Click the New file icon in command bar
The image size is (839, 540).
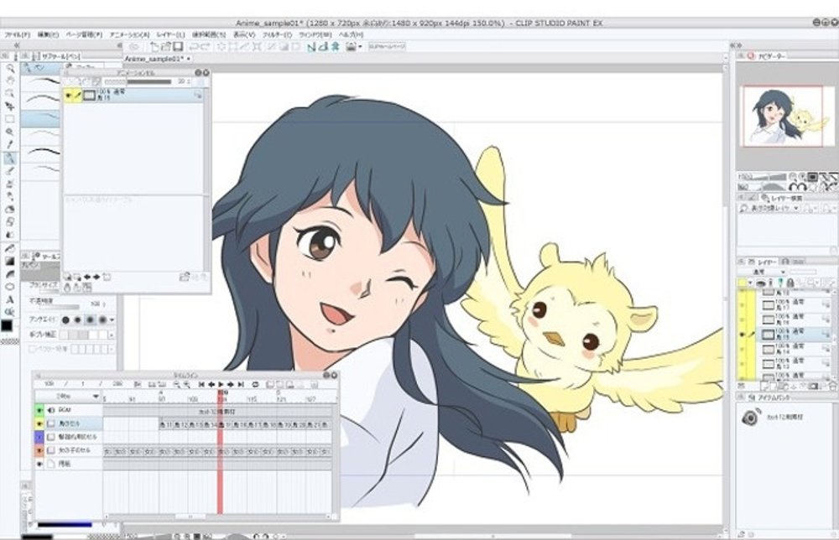(x=154, y=46)
